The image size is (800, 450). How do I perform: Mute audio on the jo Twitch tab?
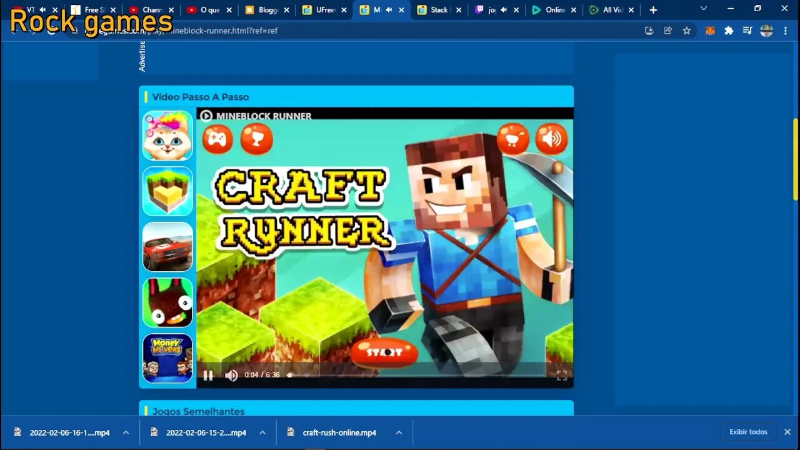504,10
